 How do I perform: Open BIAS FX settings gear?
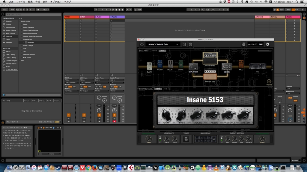[268, 44]
